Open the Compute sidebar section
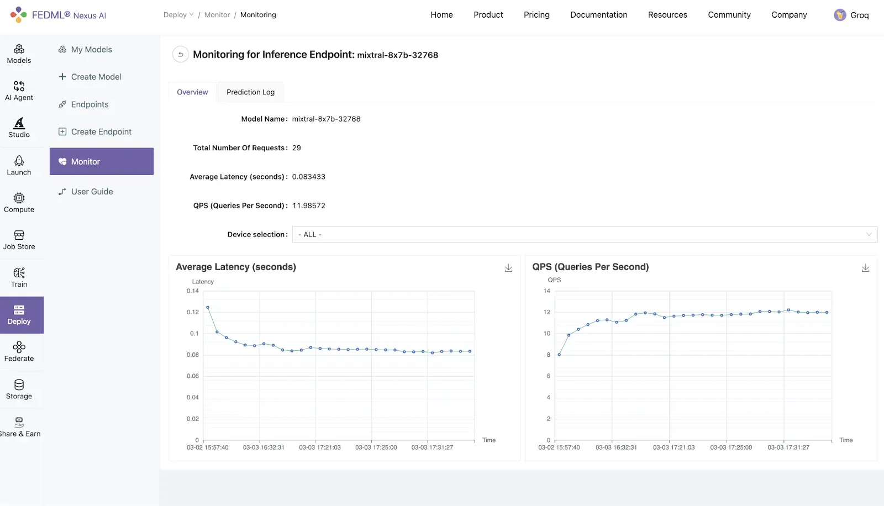 point(19,203)
